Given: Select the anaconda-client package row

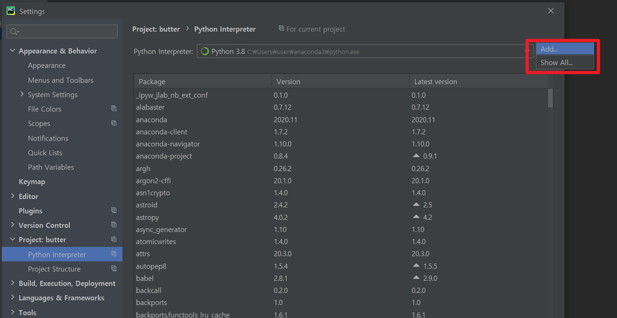Looking at the screenshot, I should pos(341,132).
